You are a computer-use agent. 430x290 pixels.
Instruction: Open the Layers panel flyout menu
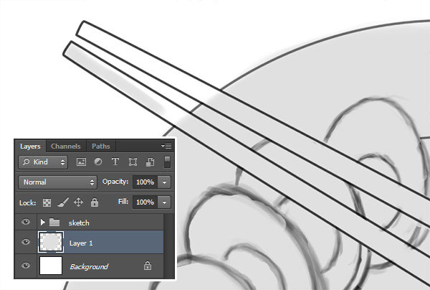tap(166, 146)
